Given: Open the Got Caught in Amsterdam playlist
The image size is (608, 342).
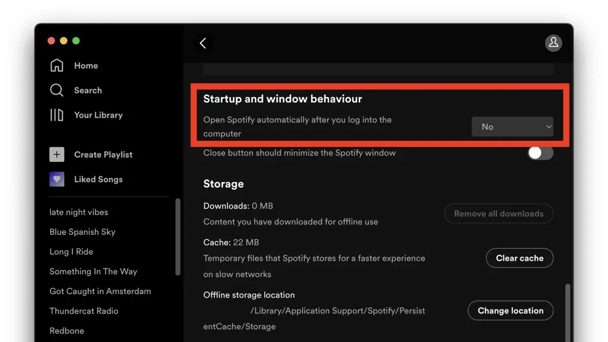Looking at the screenshot, I should (x=100, y=291).
